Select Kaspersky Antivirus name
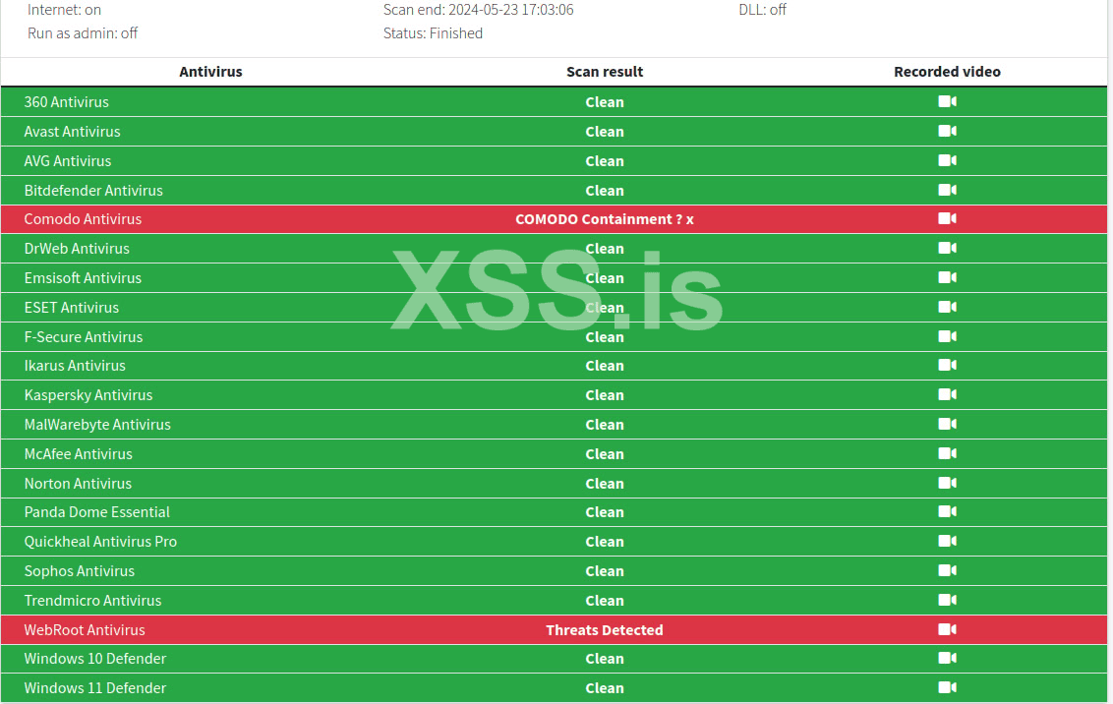 coord(88,395)
